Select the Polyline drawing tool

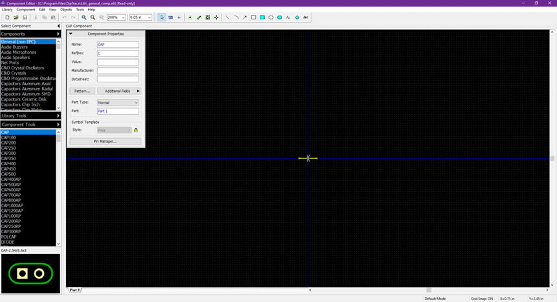point(288,17)
